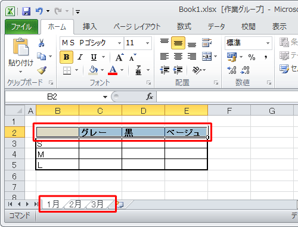Open the クリップボード dialog launcher
Viewport: 298px width, 227px height.
[51, 83]
